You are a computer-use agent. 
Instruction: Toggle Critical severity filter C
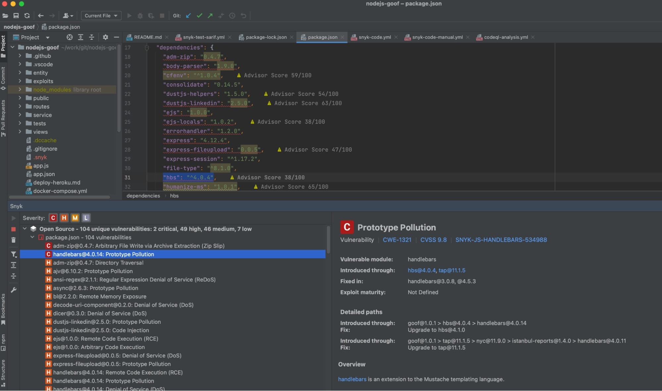pyautogui.click(x=53, y=218)
